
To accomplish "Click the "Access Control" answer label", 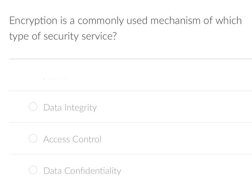I will pos(72,139).
